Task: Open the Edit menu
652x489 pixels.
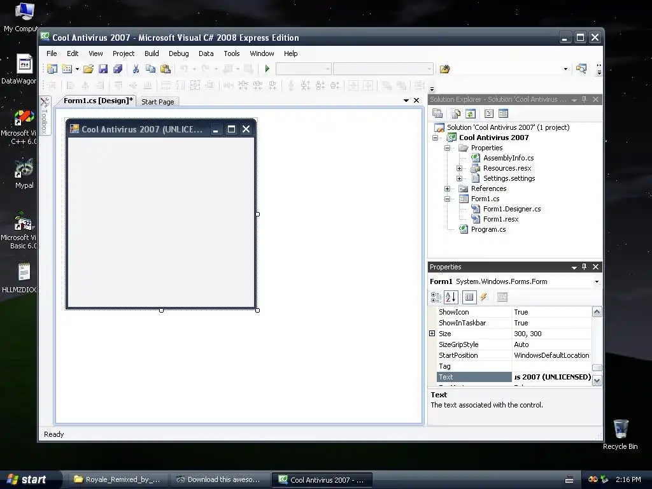Action: (73, 53)
